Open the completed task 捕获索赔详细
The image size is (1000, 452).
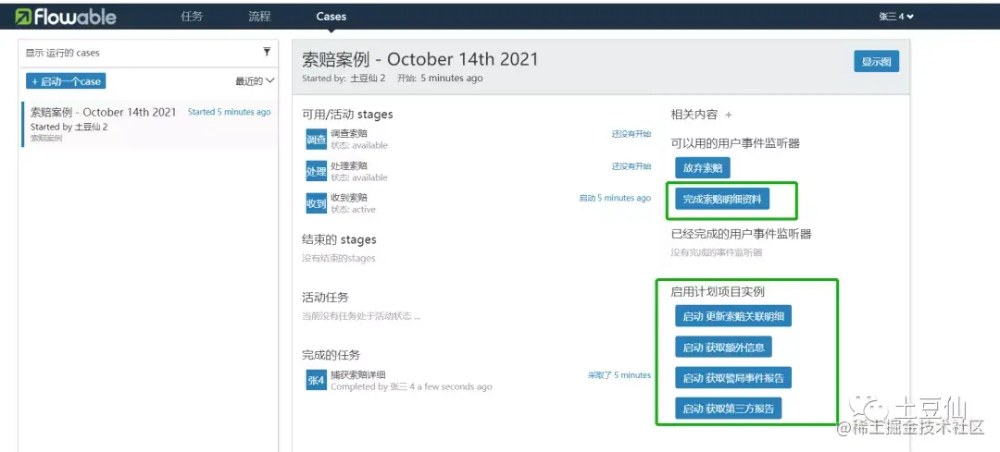tap(357, 375)
